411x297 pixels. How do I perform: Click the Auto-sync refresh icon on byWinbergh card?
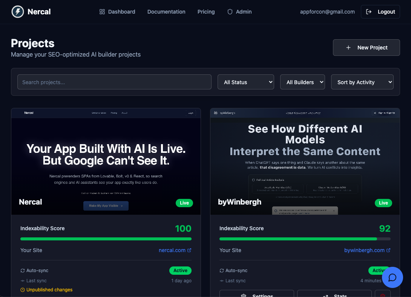[222, 271]
